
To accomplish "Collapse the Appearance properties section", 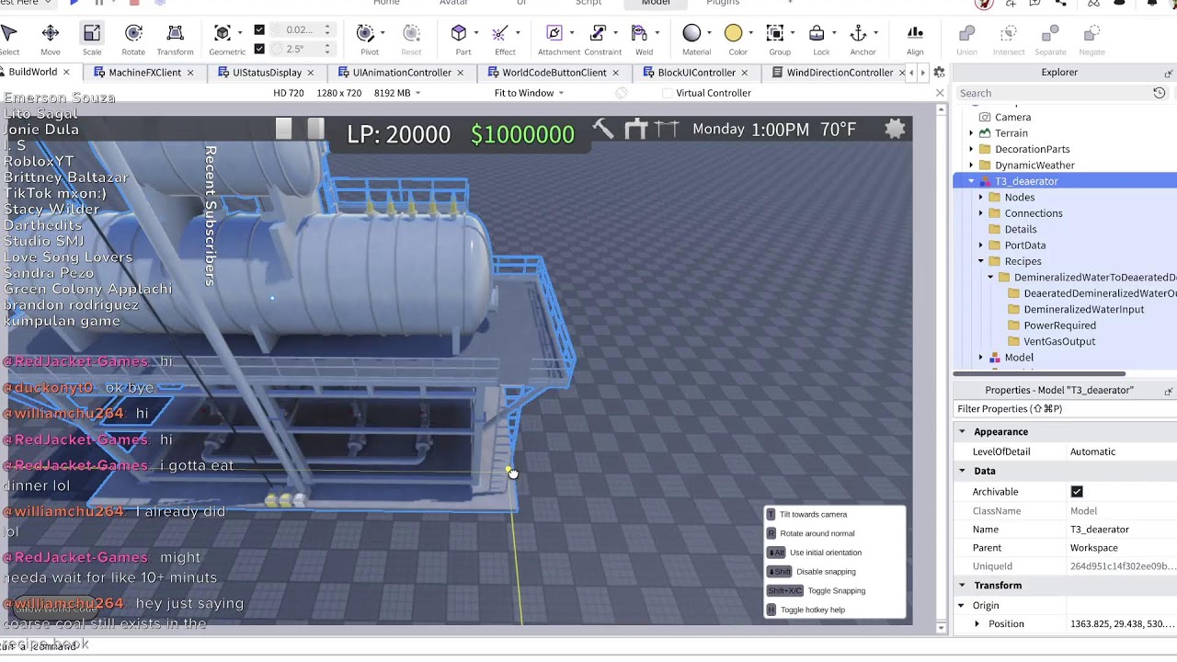I will point(962,432).
